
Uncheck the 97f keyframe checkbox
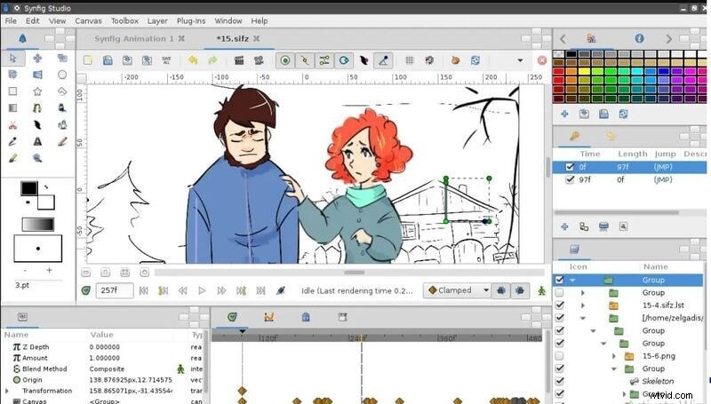[x=570, y=180]
